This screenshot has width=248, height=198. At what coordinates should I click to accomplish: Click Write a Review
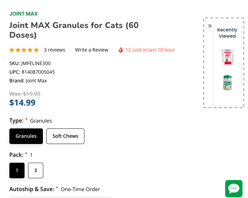click(x=92, y=50)
